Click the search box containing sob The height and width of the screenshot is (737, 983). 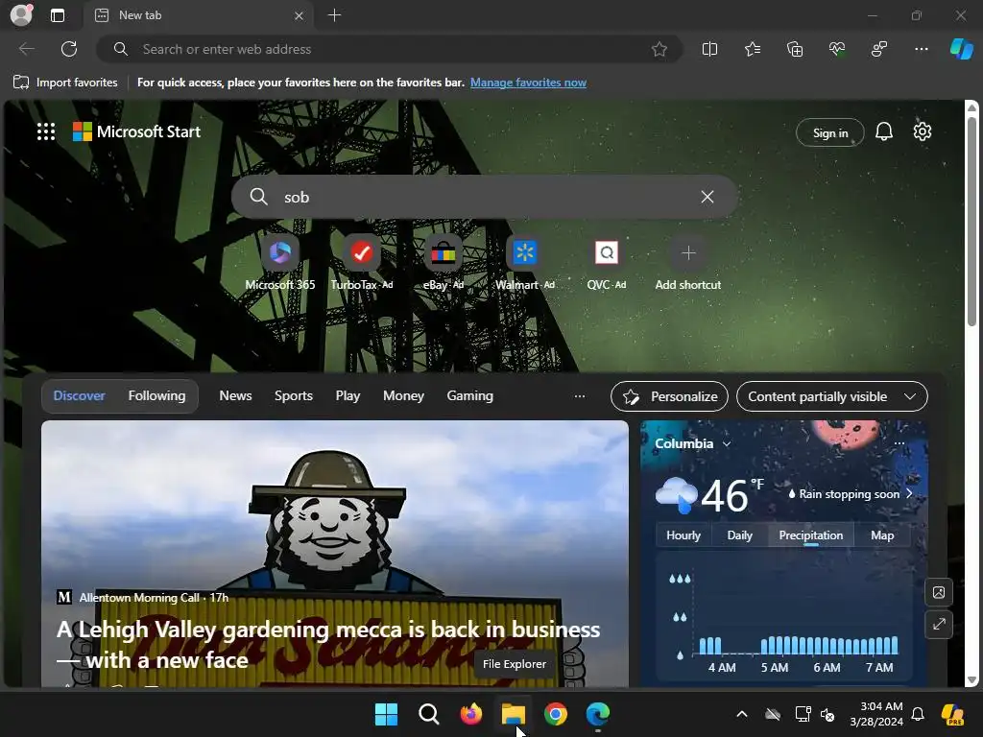(x=484, y=197)
